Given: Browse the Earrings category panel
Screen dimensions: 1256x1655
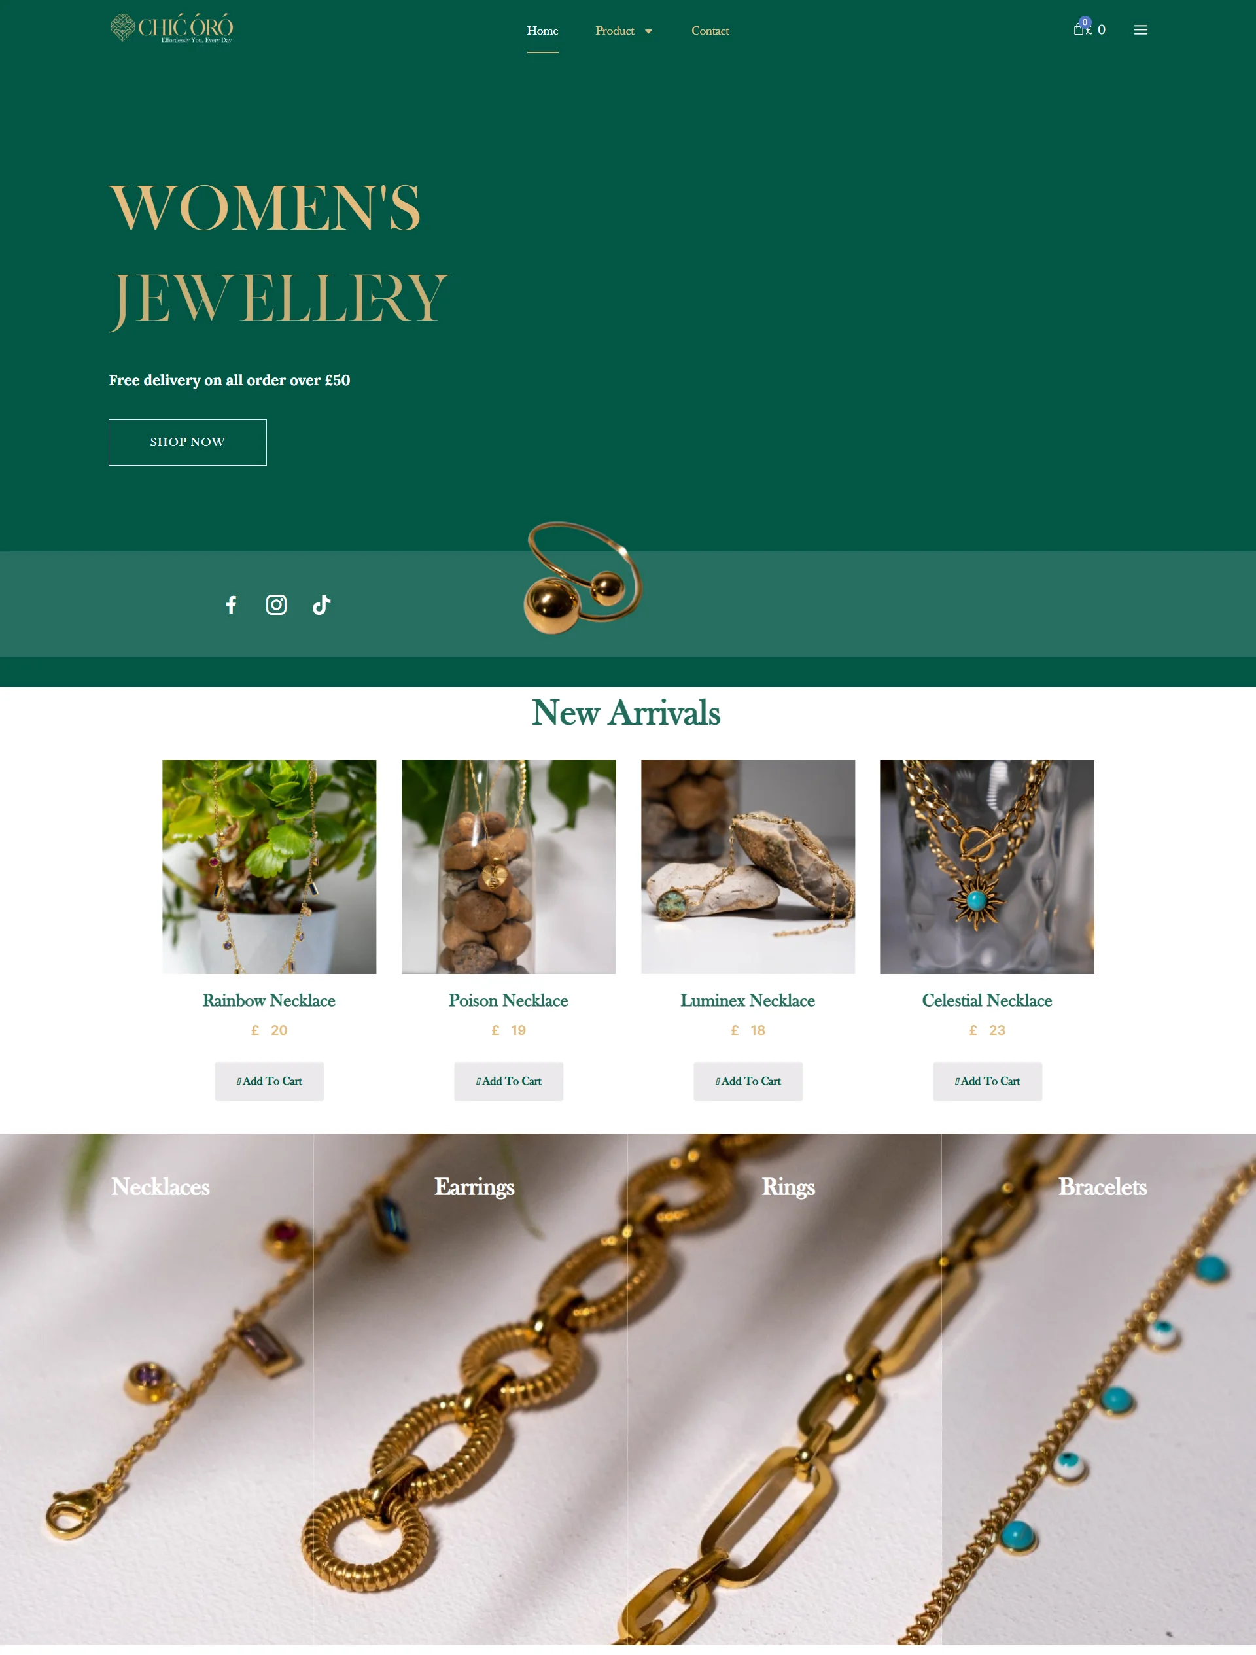Looking at the screenshot, I should (x=470, y=1389).
